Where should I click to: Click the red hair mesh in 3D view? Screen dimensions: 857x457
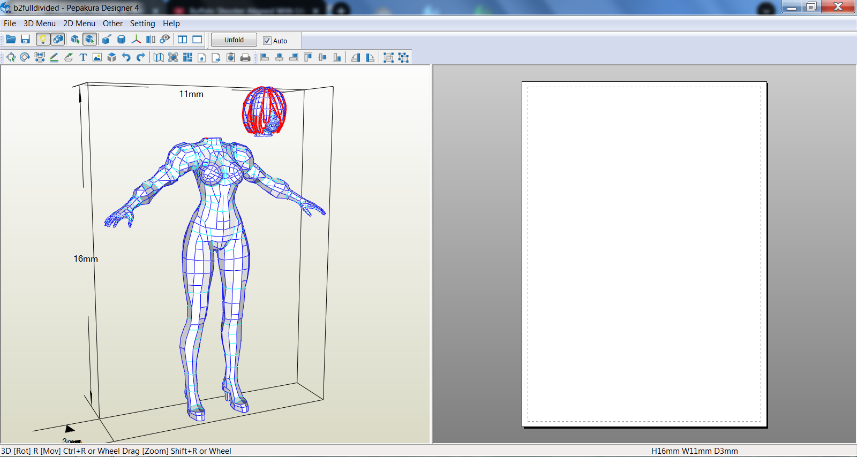[x=264, y=111]
